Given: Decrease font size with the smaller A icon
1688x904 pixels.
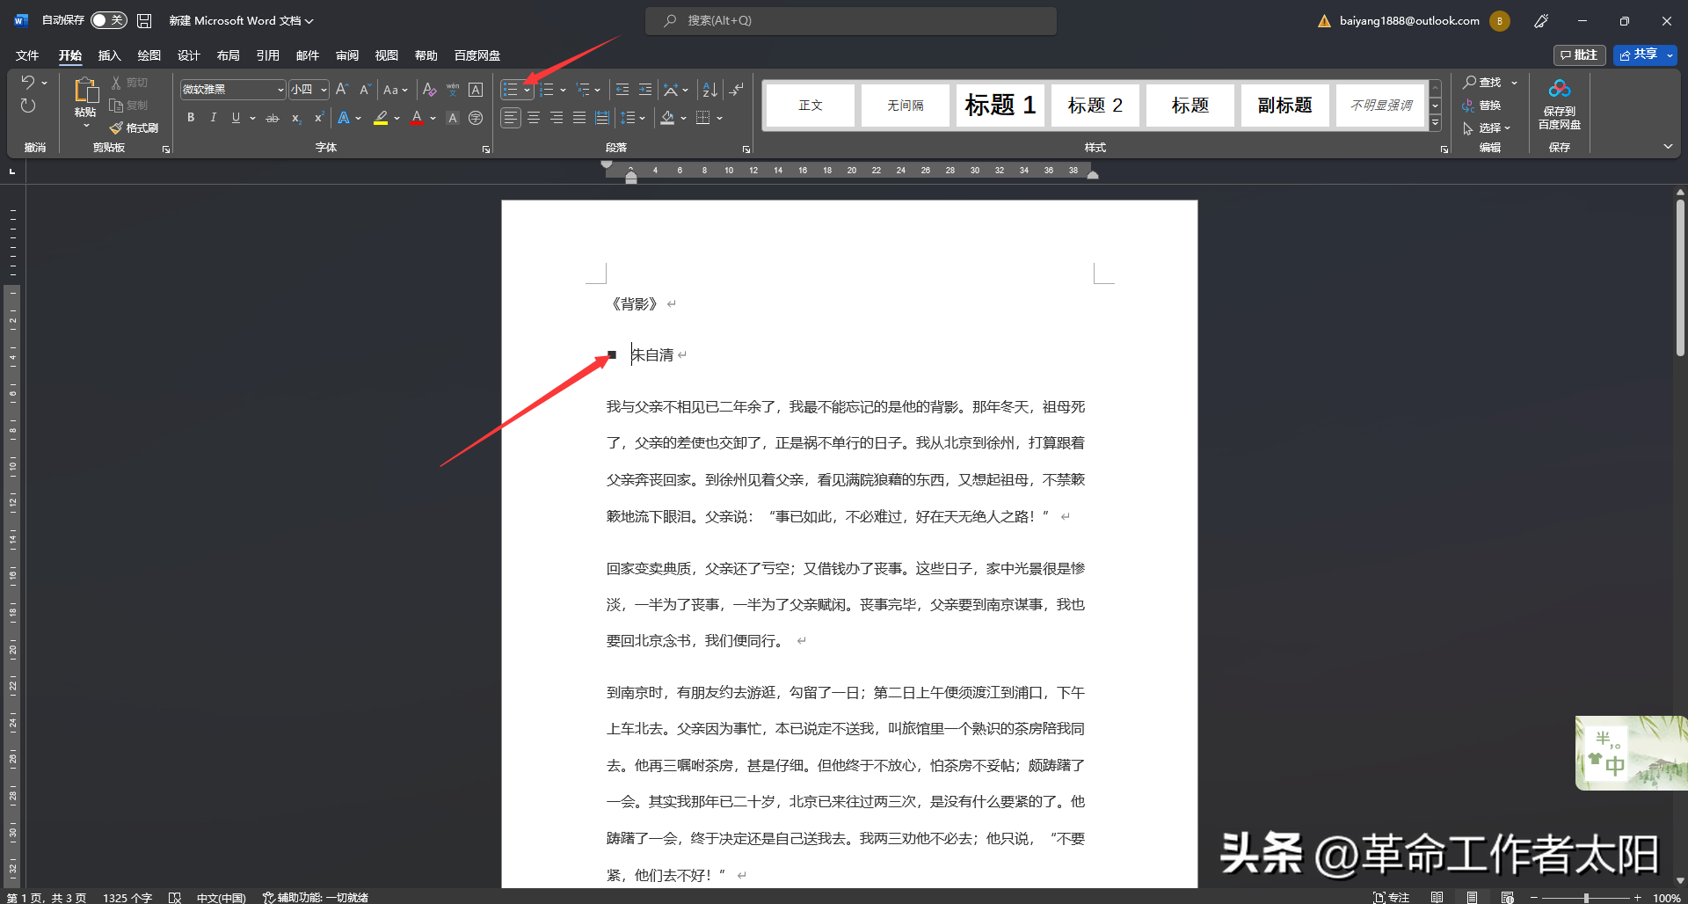Looking at the screenshot, I should (x=365, y=90).
